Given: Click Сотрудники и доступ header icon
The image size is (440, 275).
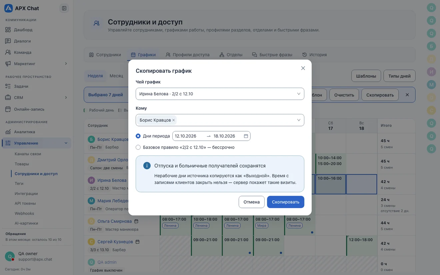Looking at the screenshot, I should coord(97,23).
